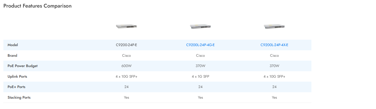Open the C9200L-24P-4G-E model link
376x109 pixels.
(200, 45)
